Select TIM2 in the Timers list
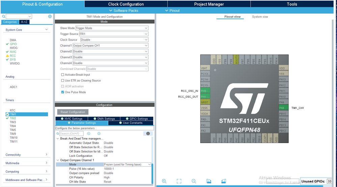 click(x=13, y=118)
